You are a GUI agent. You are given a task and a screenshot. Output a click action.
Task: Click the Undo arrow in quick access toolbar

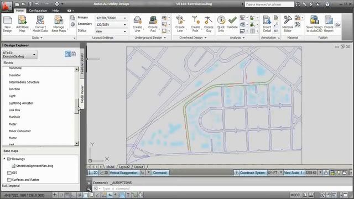point(37,4)
